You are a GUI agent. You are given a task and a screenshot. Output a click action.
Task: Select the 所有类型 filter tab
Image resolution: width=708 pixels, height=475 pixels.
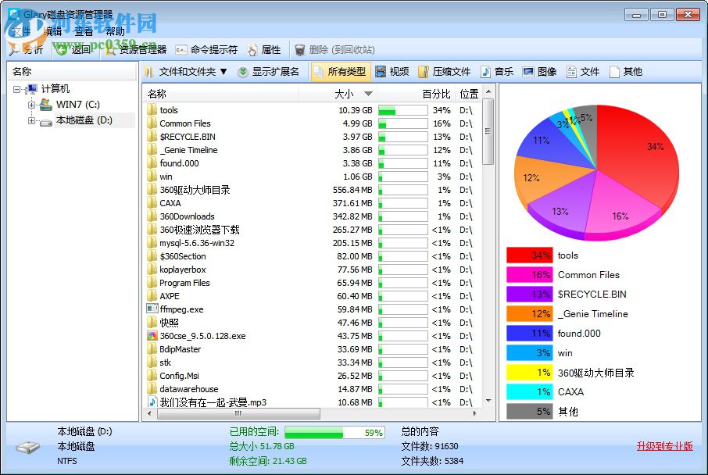(x=341, y=71)
